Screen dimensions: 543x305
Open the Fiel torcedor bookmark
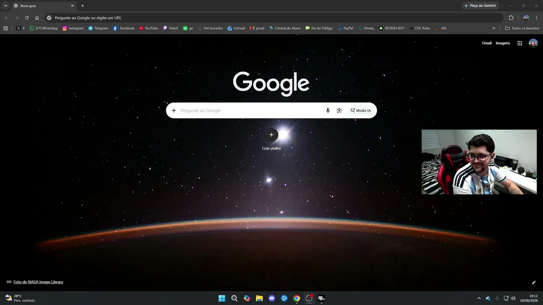pyautogui.click(x=210, y=28)
